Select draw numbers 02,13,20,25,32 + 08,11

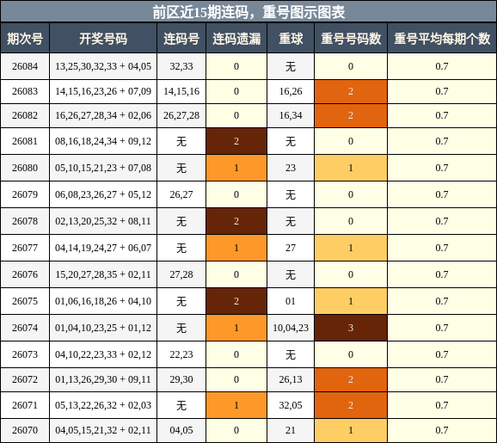103,221
